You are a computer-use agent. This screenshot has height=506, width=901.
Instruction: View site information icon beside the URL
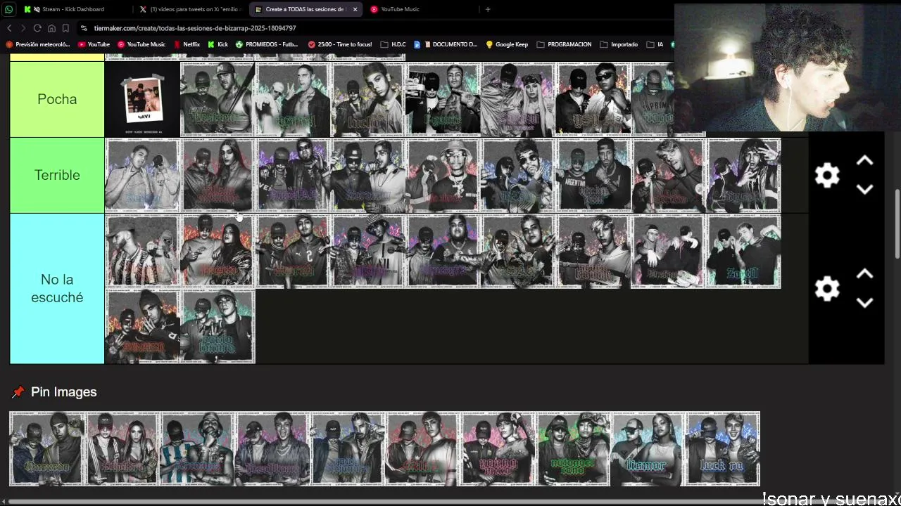click(84, 28)
